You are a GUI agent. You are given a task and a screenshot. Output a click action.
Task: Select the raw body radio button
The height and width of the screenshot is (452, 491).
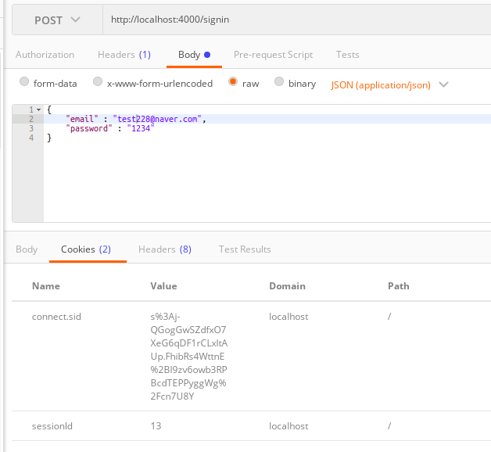[233, 82]
